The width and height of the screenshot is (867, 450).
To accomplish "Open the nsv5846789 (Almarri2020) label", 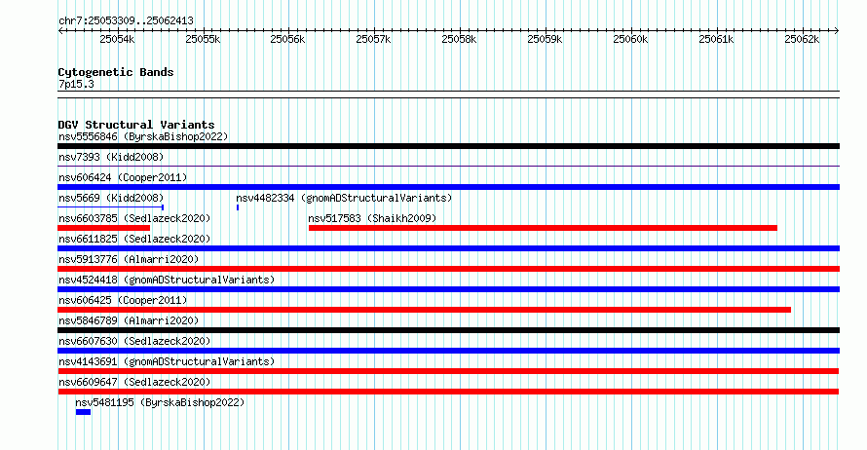I will pyautogui.click(x=129, y=320).
